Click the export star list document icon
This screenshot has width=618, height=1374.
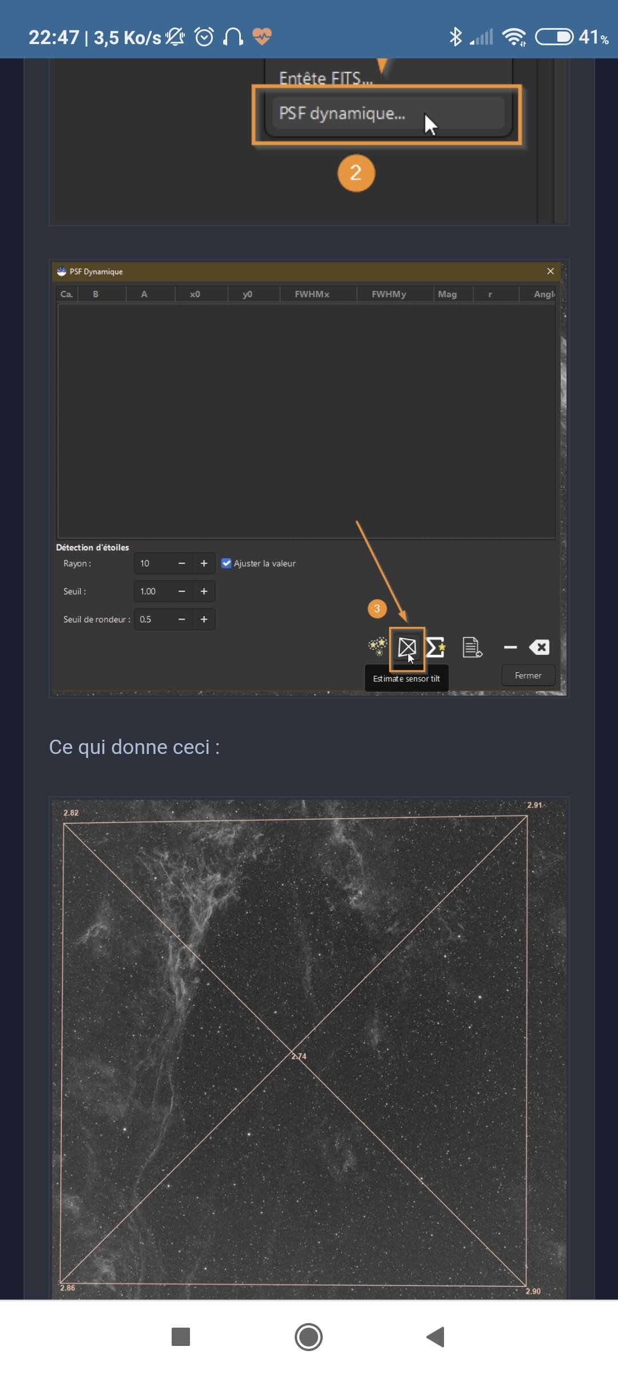pos(473,647)
